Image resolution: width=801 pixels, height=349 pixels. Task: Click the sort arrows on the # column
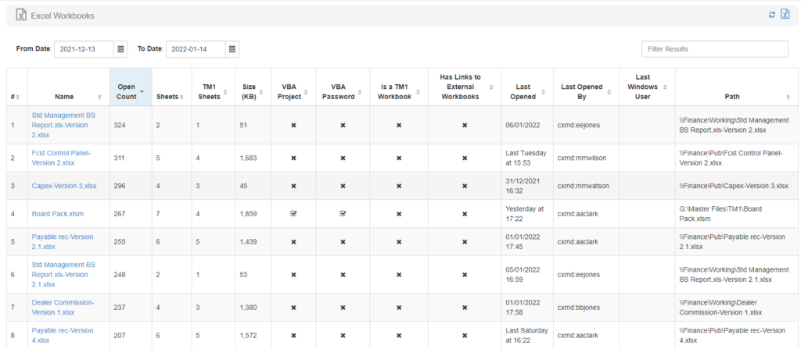click(20, 97)
